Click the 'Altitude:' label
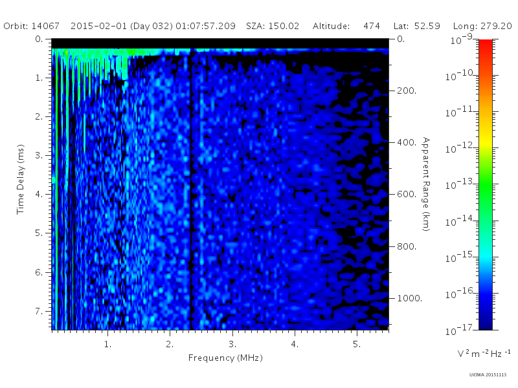This screenshot has width=518, height=388. click(x=331, y=26)
